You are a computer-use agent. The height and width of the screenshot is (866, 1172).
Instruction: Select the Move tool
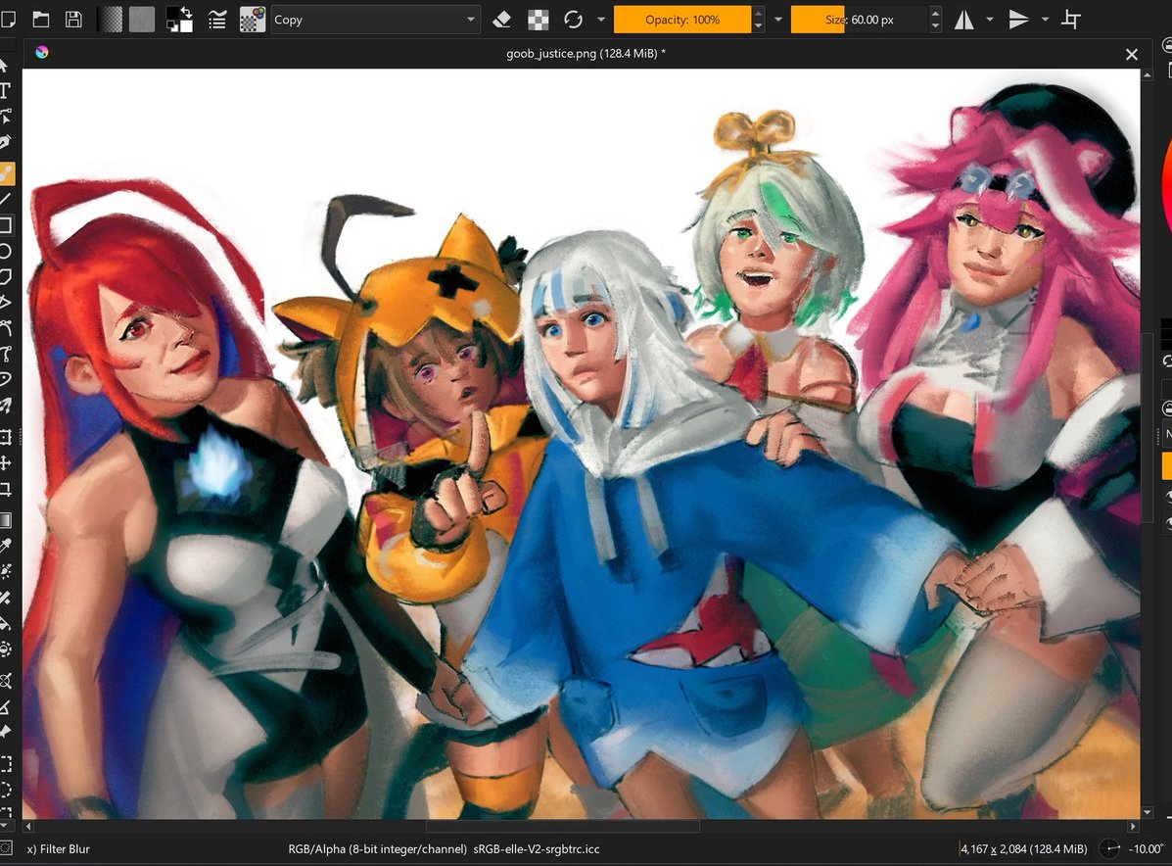click(x=5, y=463)
